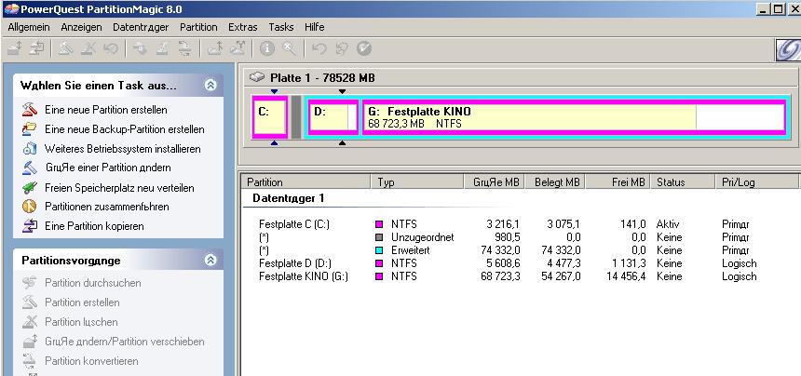Image resolution: width=801 pixels, height=376 pixels.
Task: Open the Tasks menu
Action: coord(281,27)
